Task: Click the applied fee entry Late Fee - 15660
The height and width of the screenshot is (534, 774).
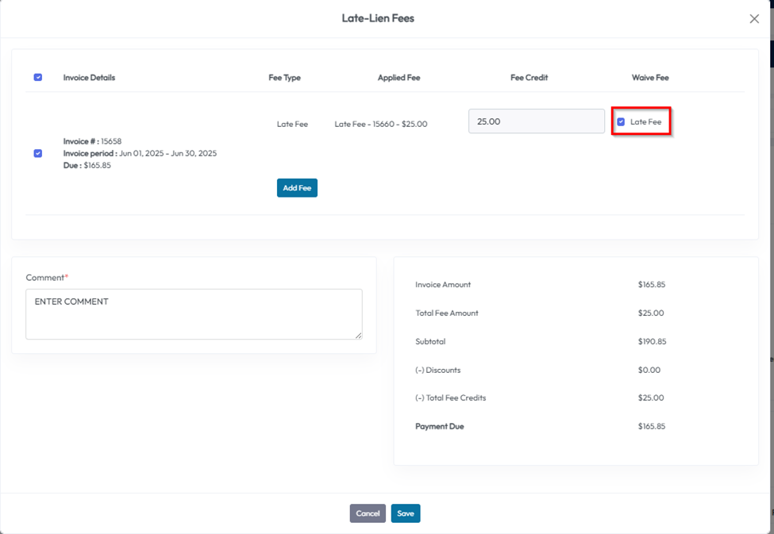Action: tap(381, 124)
